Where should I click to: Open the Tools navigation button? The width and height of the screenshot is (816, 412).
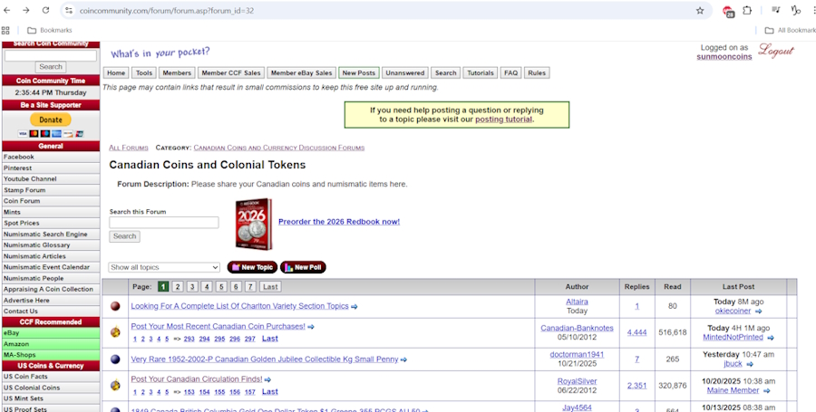click(x=144, y=72)
